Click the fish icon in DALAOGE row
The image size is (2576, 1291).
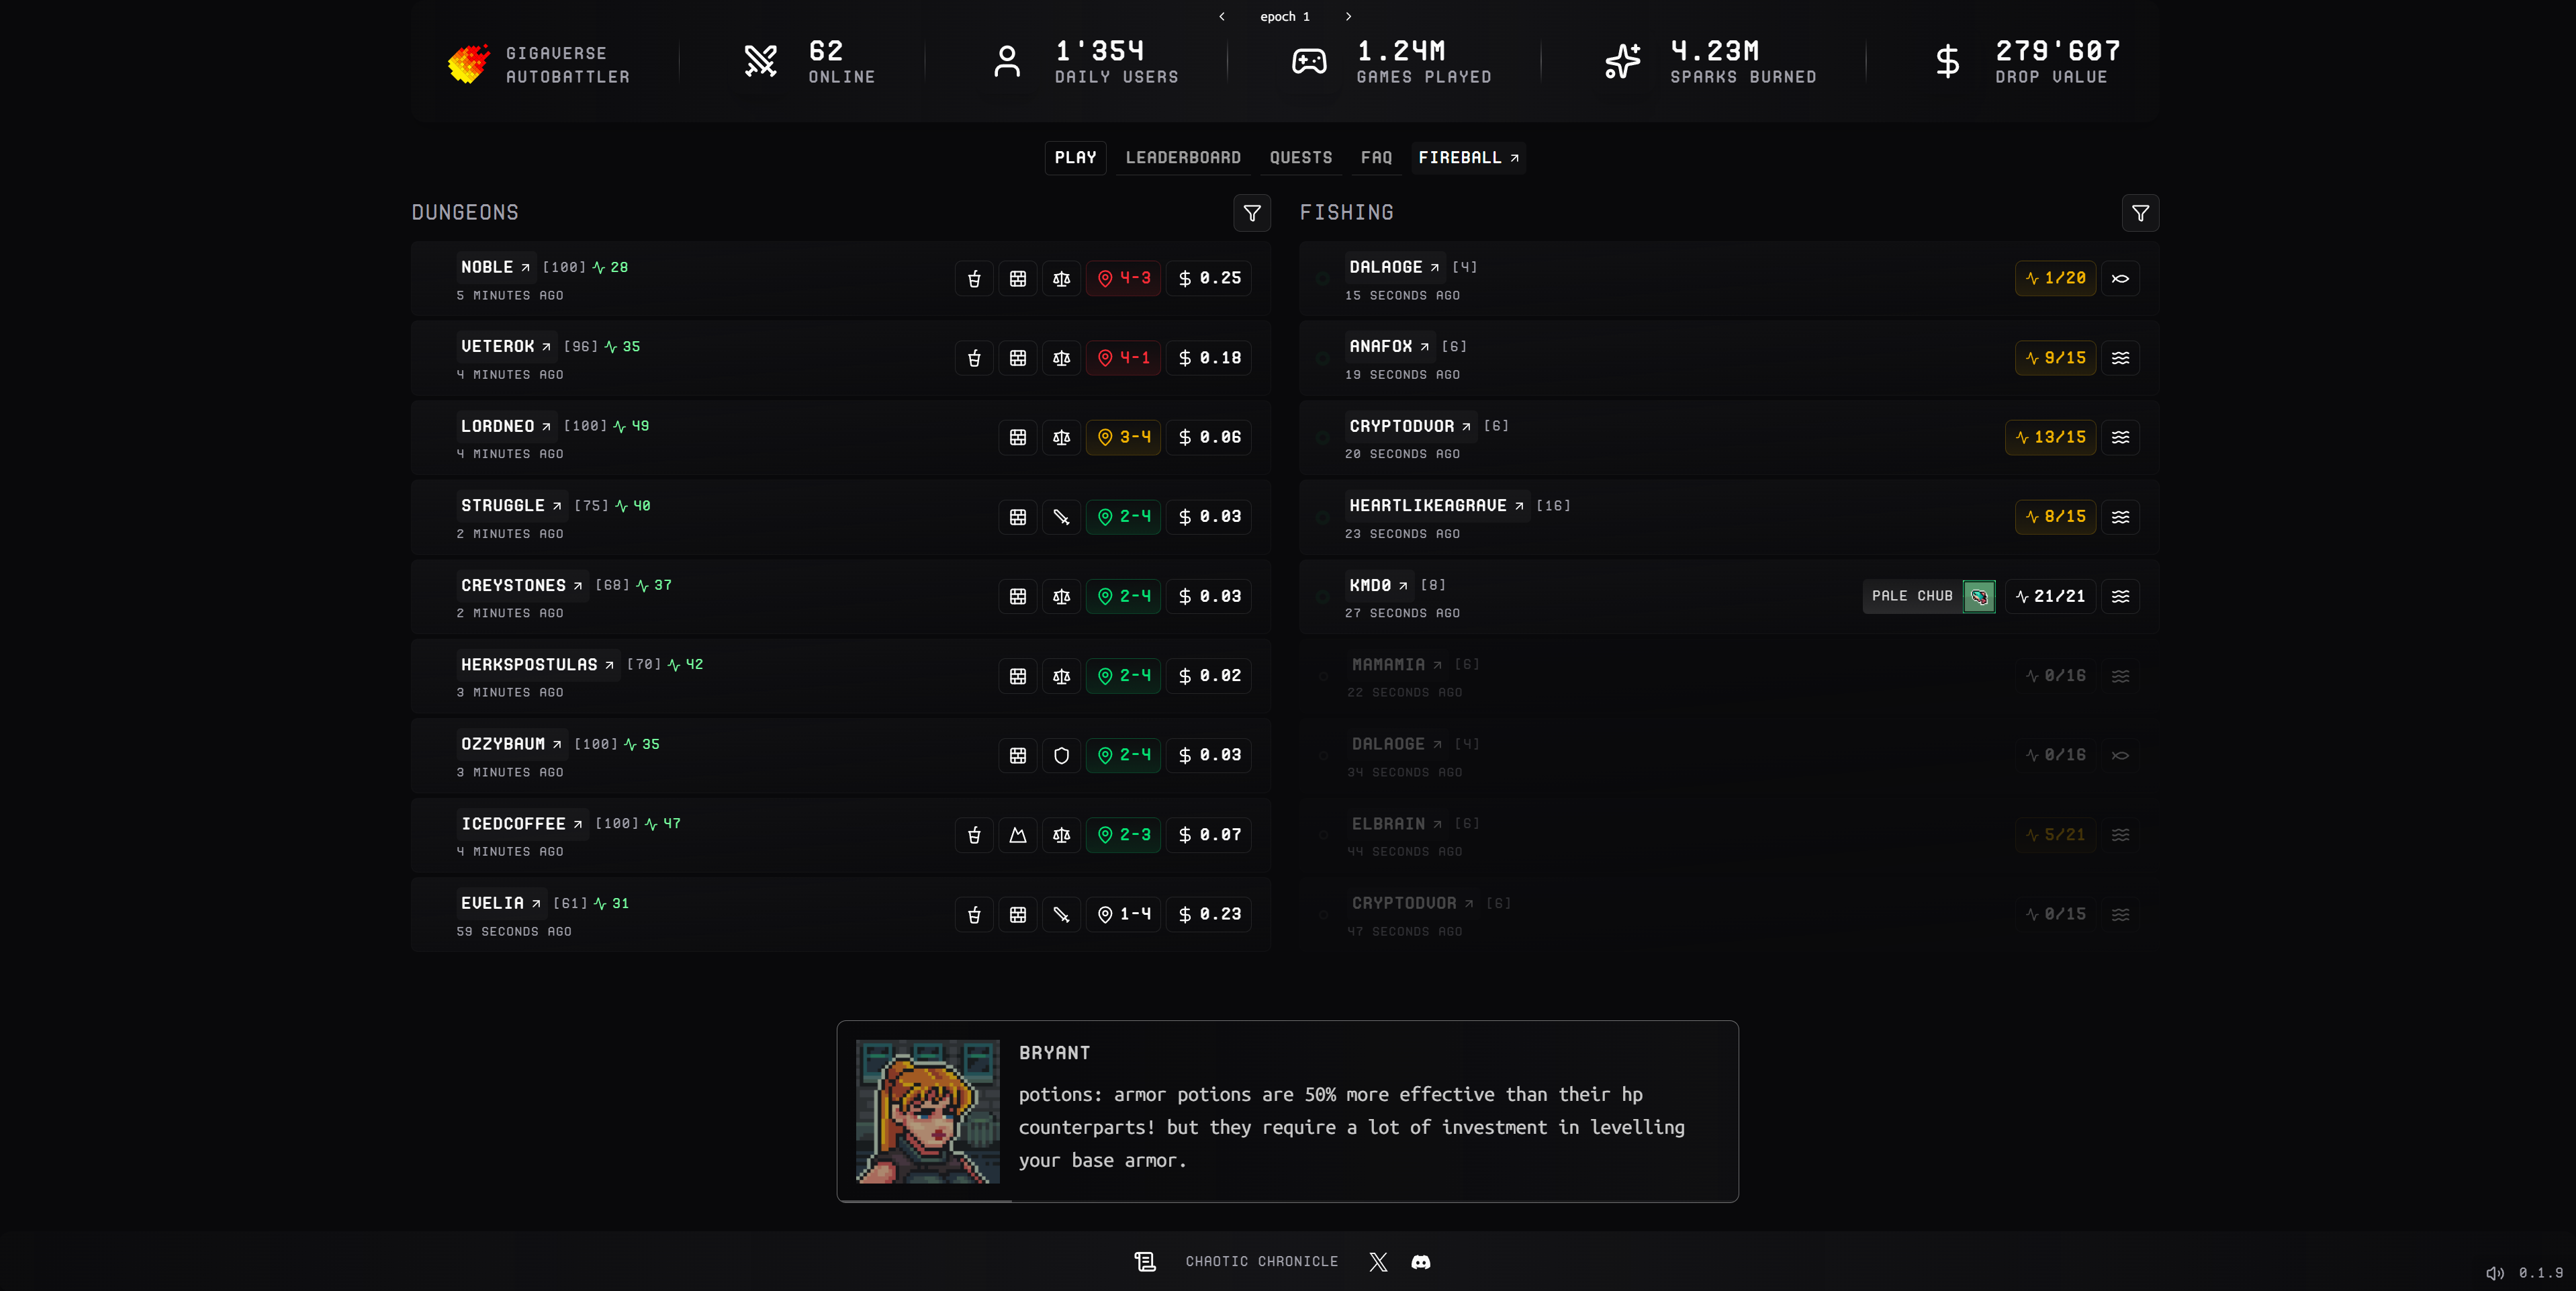[x=2120, y=279]
